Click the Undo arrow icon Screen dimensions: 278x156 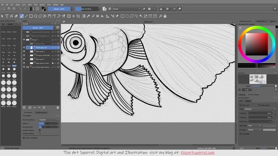(x=20, y=9)
